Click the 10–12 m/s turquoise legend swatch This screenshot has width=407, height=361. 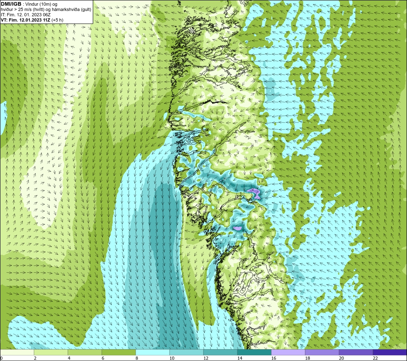(x=186, y=352)
